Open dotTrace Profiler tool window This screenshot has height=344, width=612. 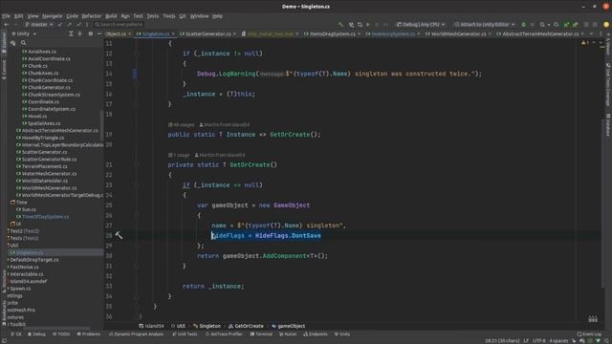(x=224, y=334)
